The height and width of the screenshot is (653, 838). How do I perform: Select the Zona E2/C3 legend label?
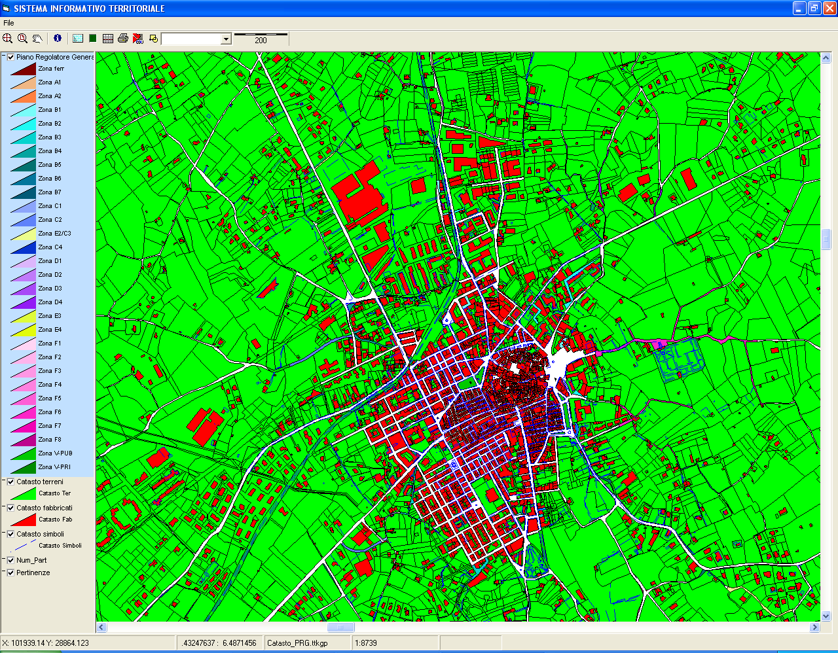click(x=54, y=234)
